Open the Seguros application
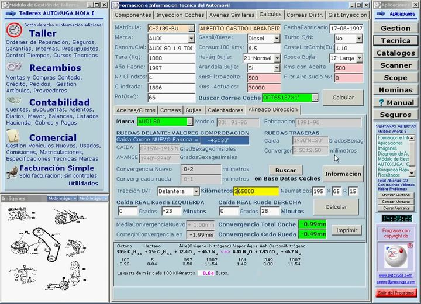 point(395,115)
